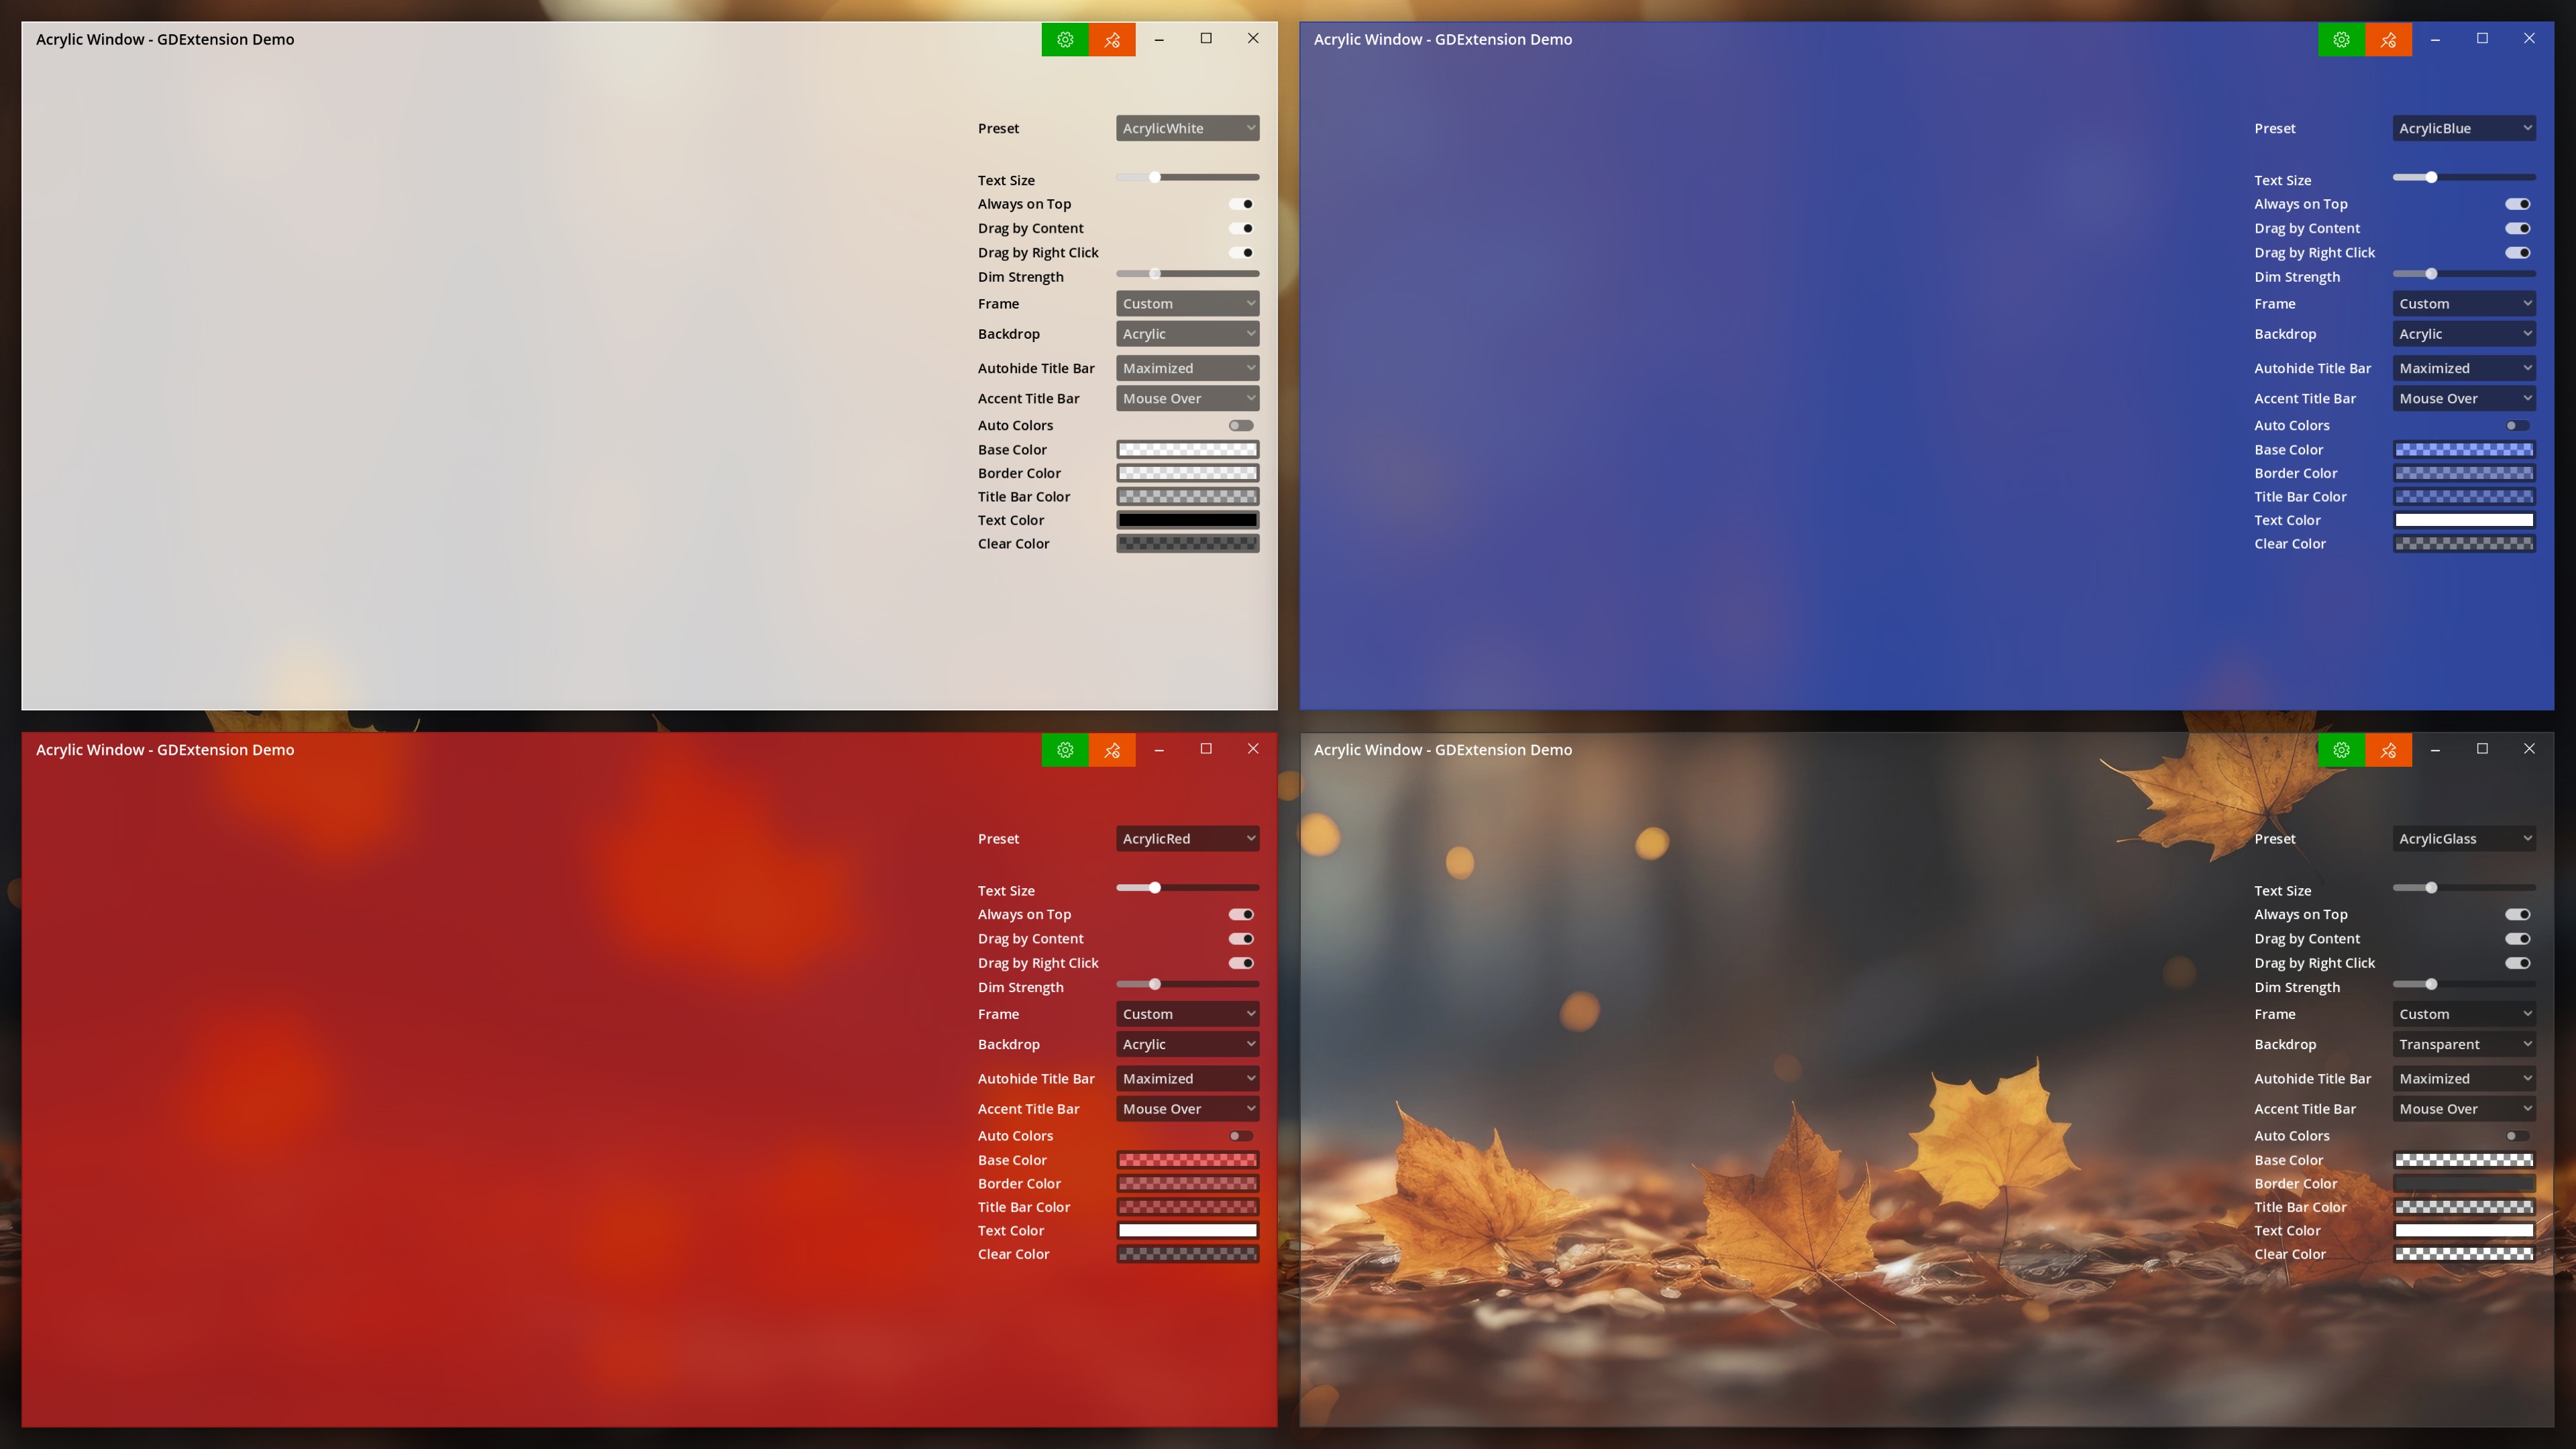Click the black Text Color swatch in AcrylicWhite window
Screen dimensions: 2576x1449
tap(1187, 520)
